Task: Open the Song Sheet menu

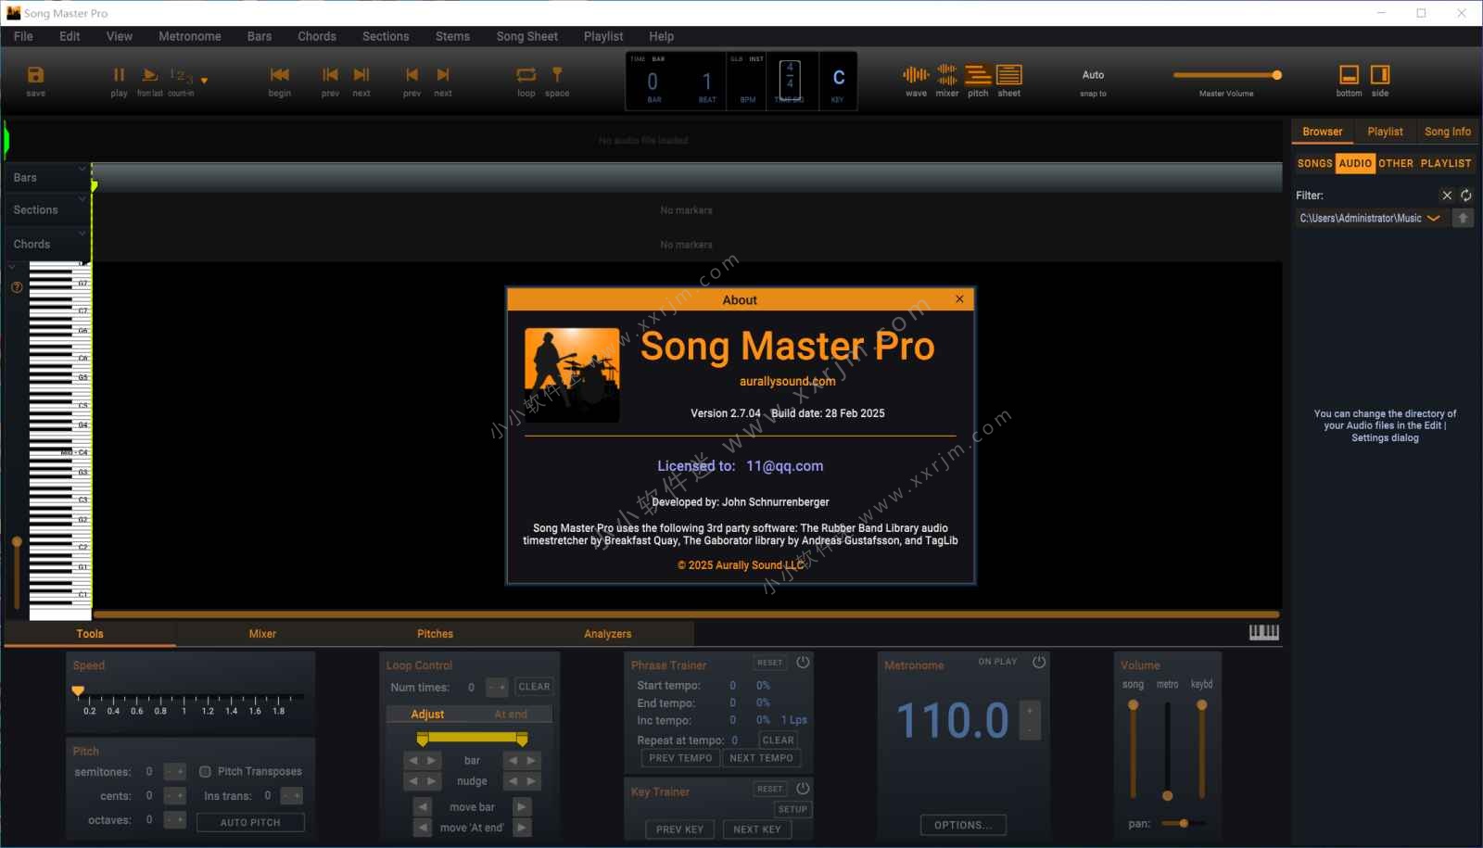Action: [526, 36]
